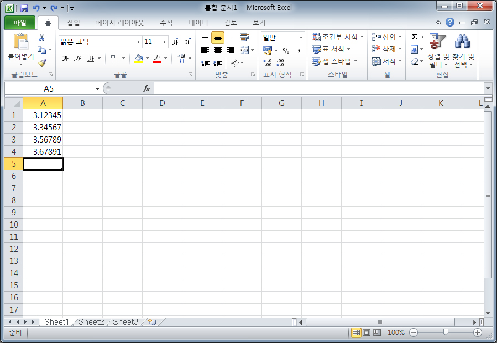Switch to 검토 review tab
The width and height of the screenshot is (497, 343).
click(x=231, y=23)
